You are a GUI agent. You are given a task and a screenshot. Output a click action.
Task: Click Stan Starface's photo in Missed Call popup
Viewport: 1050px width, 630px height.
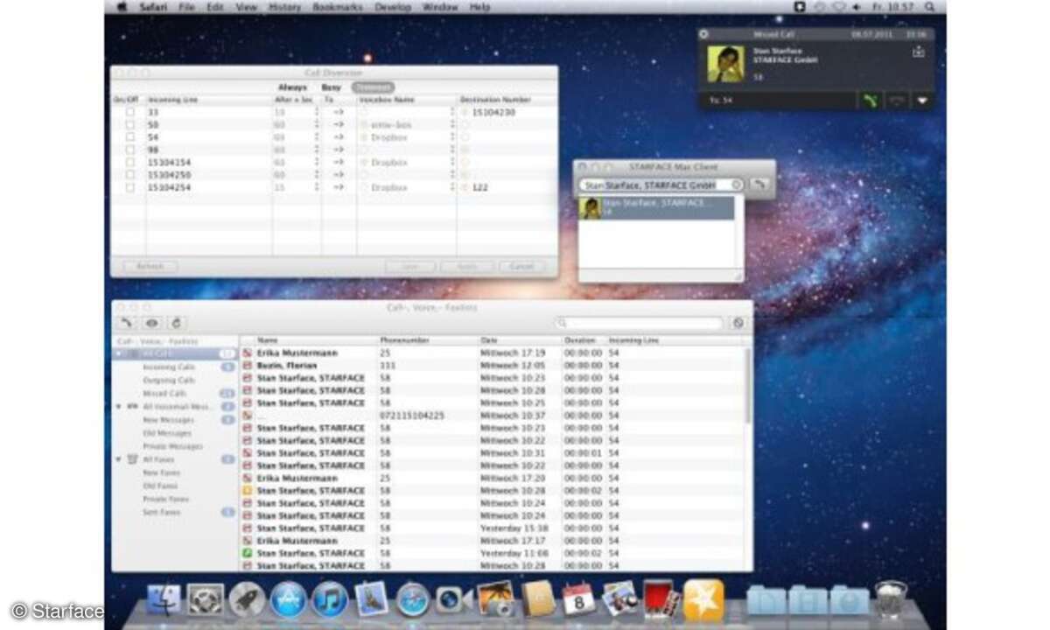[725, 64]
